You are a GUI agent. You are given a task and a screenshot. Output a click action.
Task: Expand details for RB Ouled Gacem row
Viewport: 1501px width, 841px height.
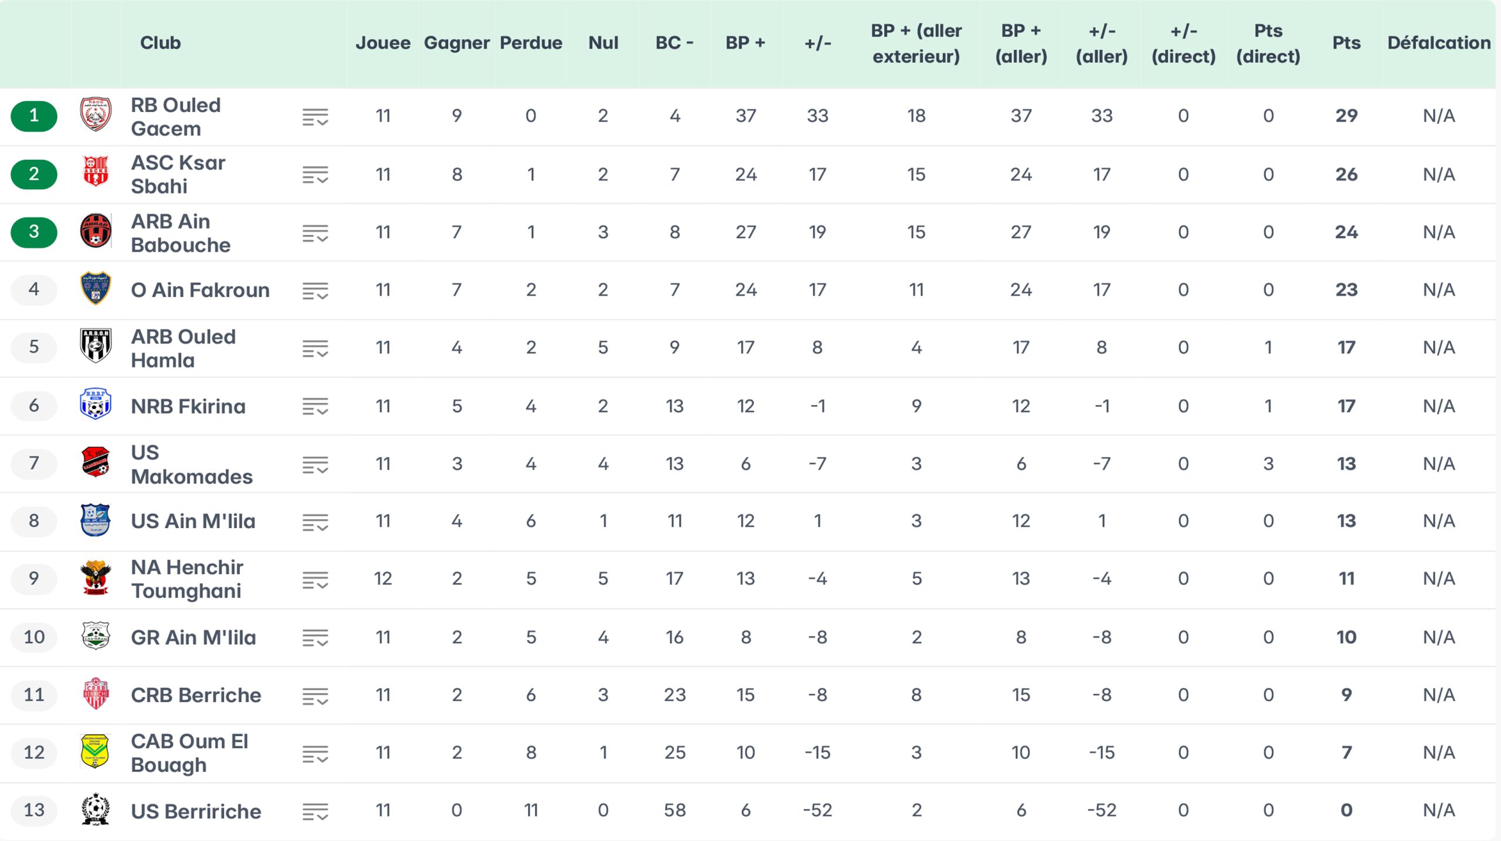[315, 117]
